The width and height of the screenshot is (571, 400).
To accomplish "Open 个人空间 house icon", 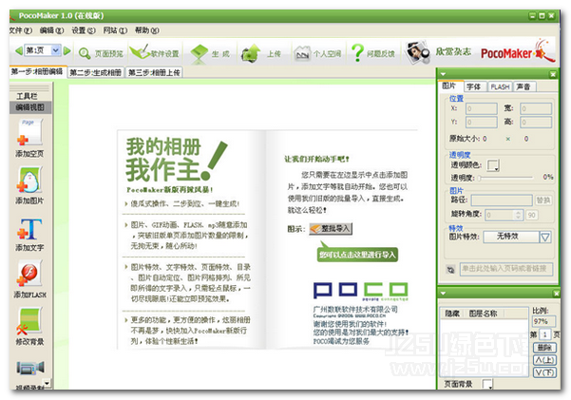I will [303, 53].
